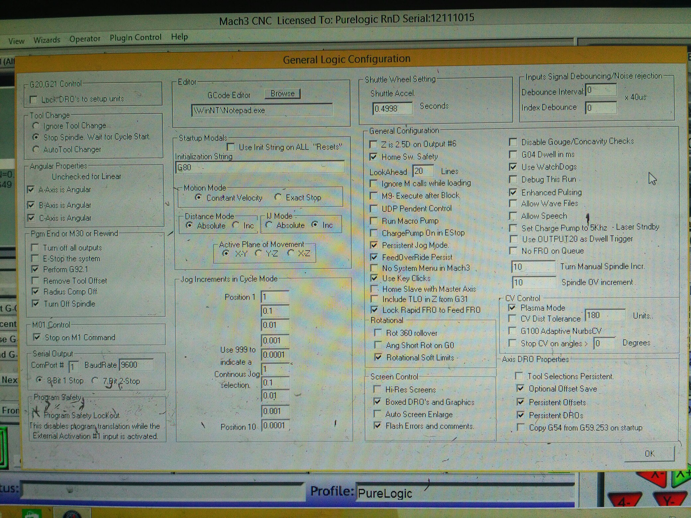Uncheck Home Sw. Safety checkbox
691x518 pixels.
[373, 157]
